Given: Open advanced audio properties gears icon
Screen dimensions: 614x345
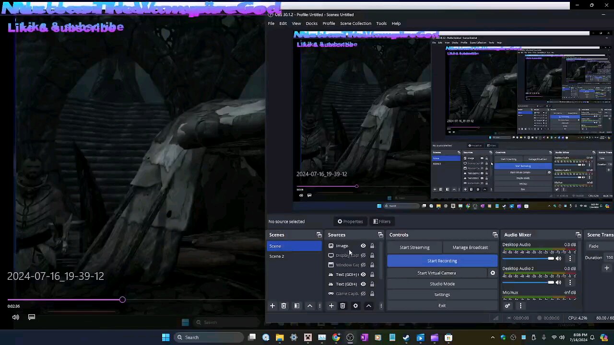Looking at the screenshot, I should [508, 306].
